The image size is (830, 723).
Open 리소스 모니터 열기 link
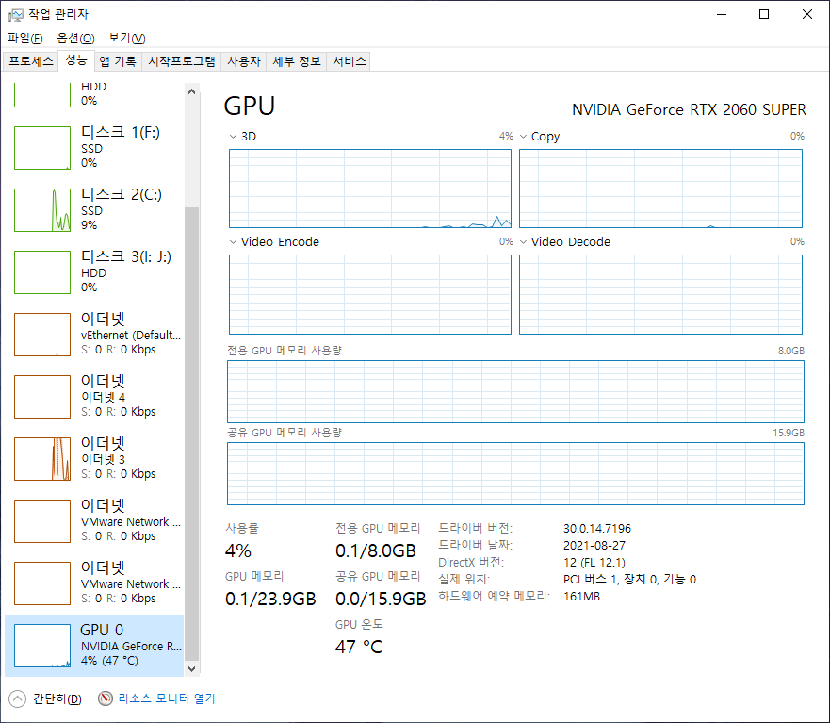point(167,698)
